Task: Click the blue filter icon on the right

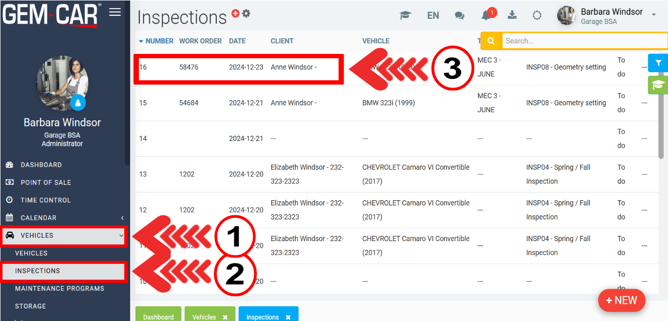Action: [658, 63]
